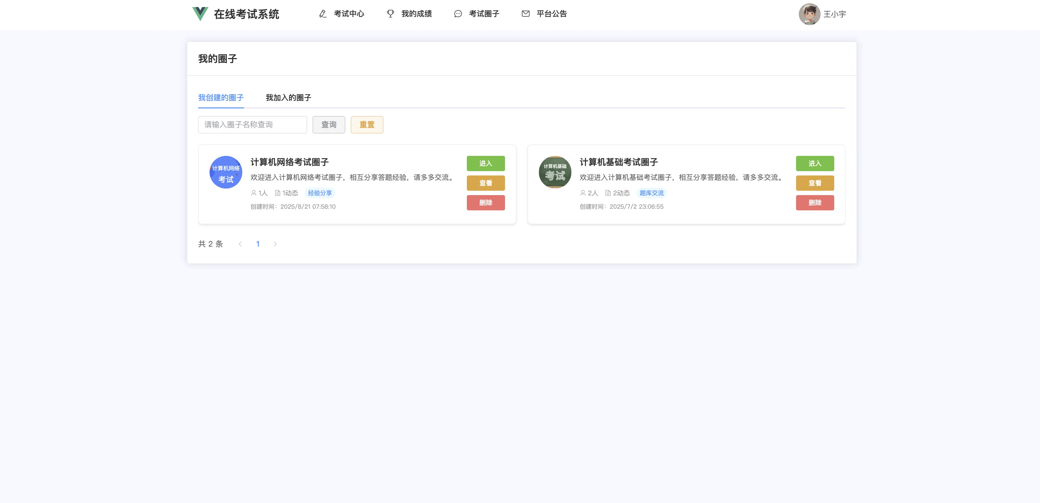Select the 我创建的圈子 tab
Image resolution: width=1040 pixels, height=503 pixels.
coord(221,98)
